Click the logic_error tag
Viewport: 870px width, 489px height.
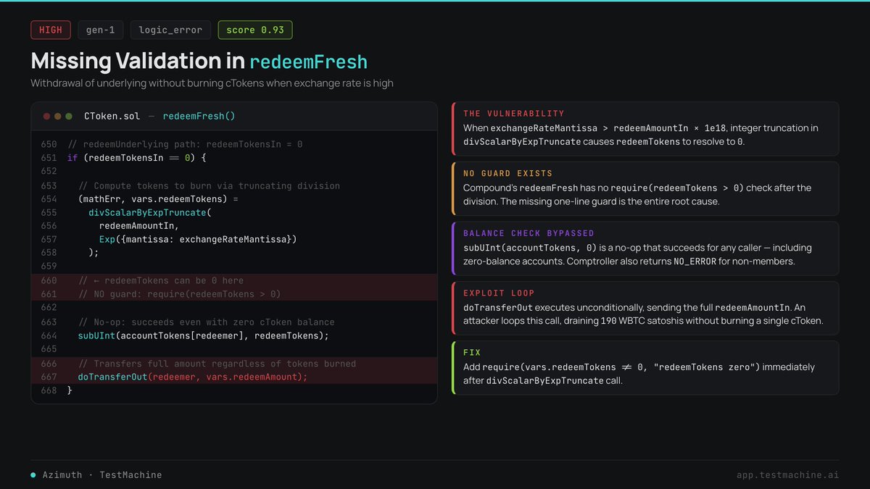[170, 30]
